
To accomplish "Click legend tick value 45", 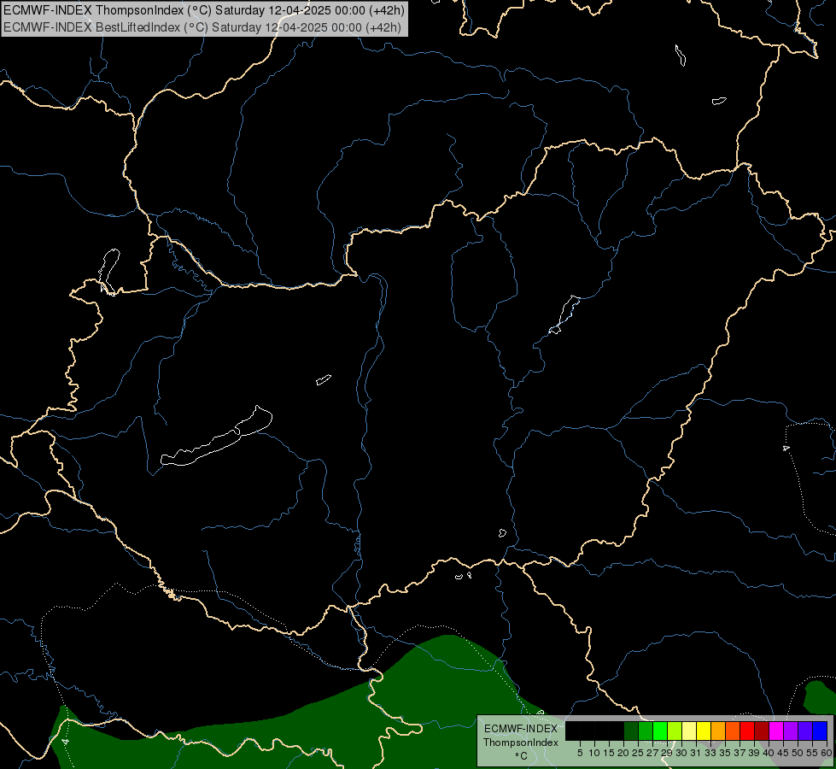I will coord(784,753).
